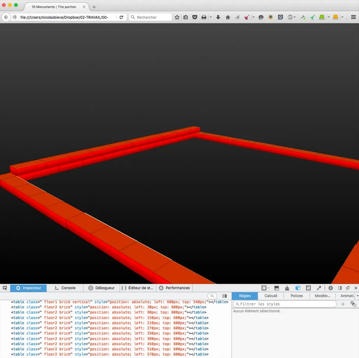359x358 pixels.
Task: Add a new style rule with plus
Action: click(343, 304)
